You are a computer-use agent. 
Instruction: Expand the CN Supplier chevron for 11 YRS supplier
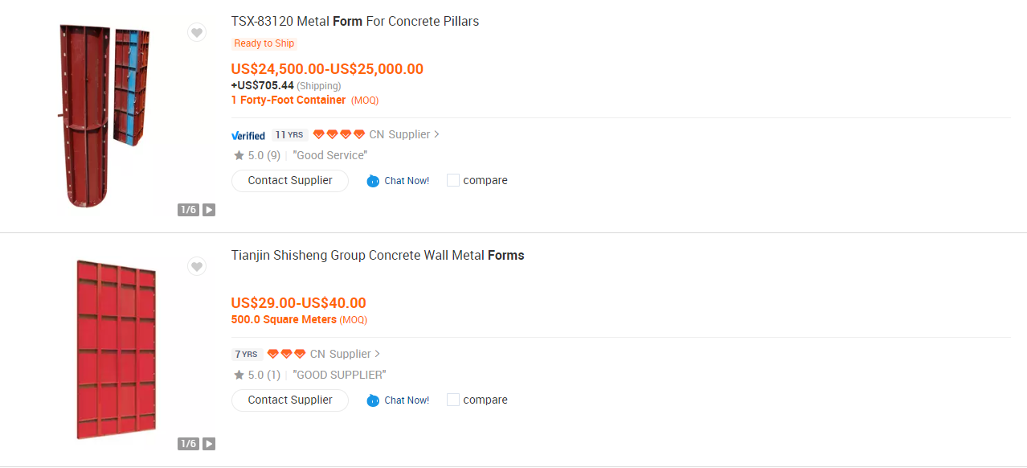pyautogui.click(x=436, y=134)
